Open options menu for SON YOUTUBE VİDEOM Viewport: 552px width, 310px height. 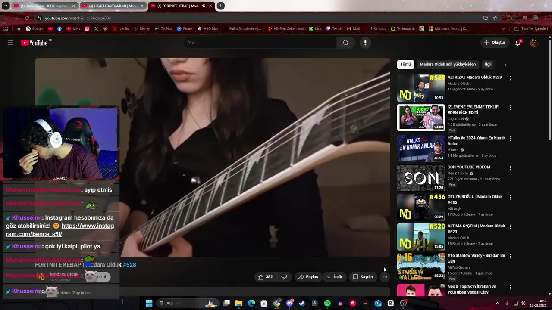pos(510,168)
